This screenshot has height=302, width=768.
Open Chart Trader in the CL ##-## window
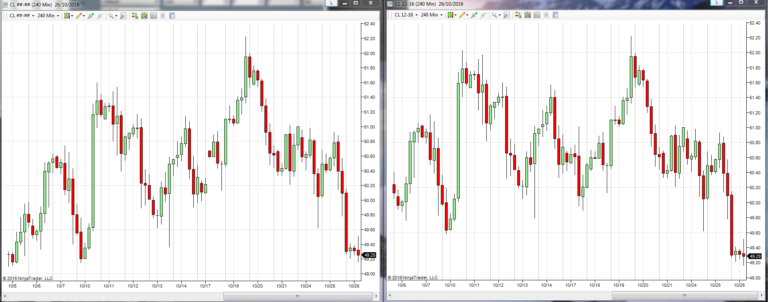135,16
